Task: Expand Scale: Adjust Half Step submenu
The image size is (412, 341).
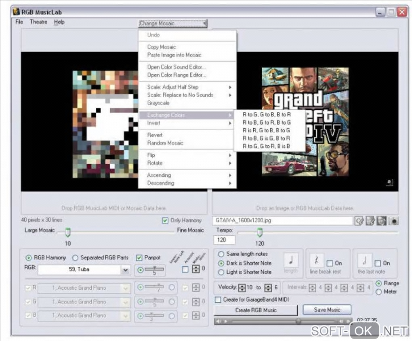Action: tap(187, 87)
